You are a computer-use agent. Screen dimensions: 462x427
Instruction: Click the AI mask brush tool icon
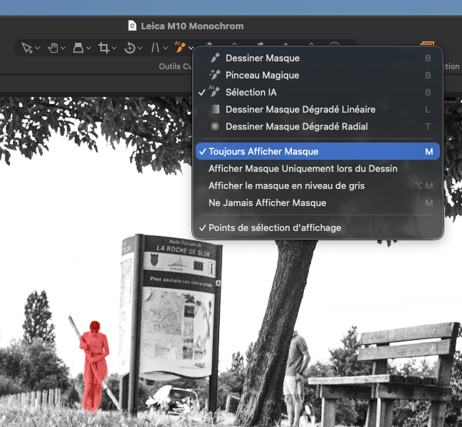click(180, 48)
